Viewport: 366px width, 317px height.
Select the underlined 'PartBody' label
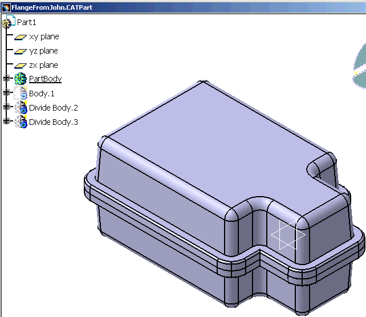(45, 79)
